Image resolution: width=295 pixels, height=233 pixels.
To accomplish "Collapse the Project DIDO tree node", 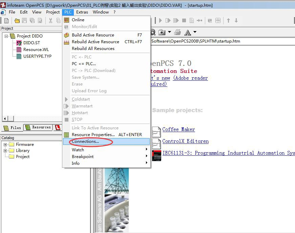I will coord(6,36).
